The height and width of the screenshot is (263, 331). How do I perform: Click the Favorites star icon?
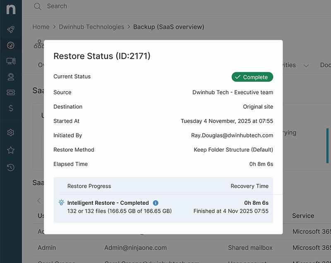click(x=11, y=150)
